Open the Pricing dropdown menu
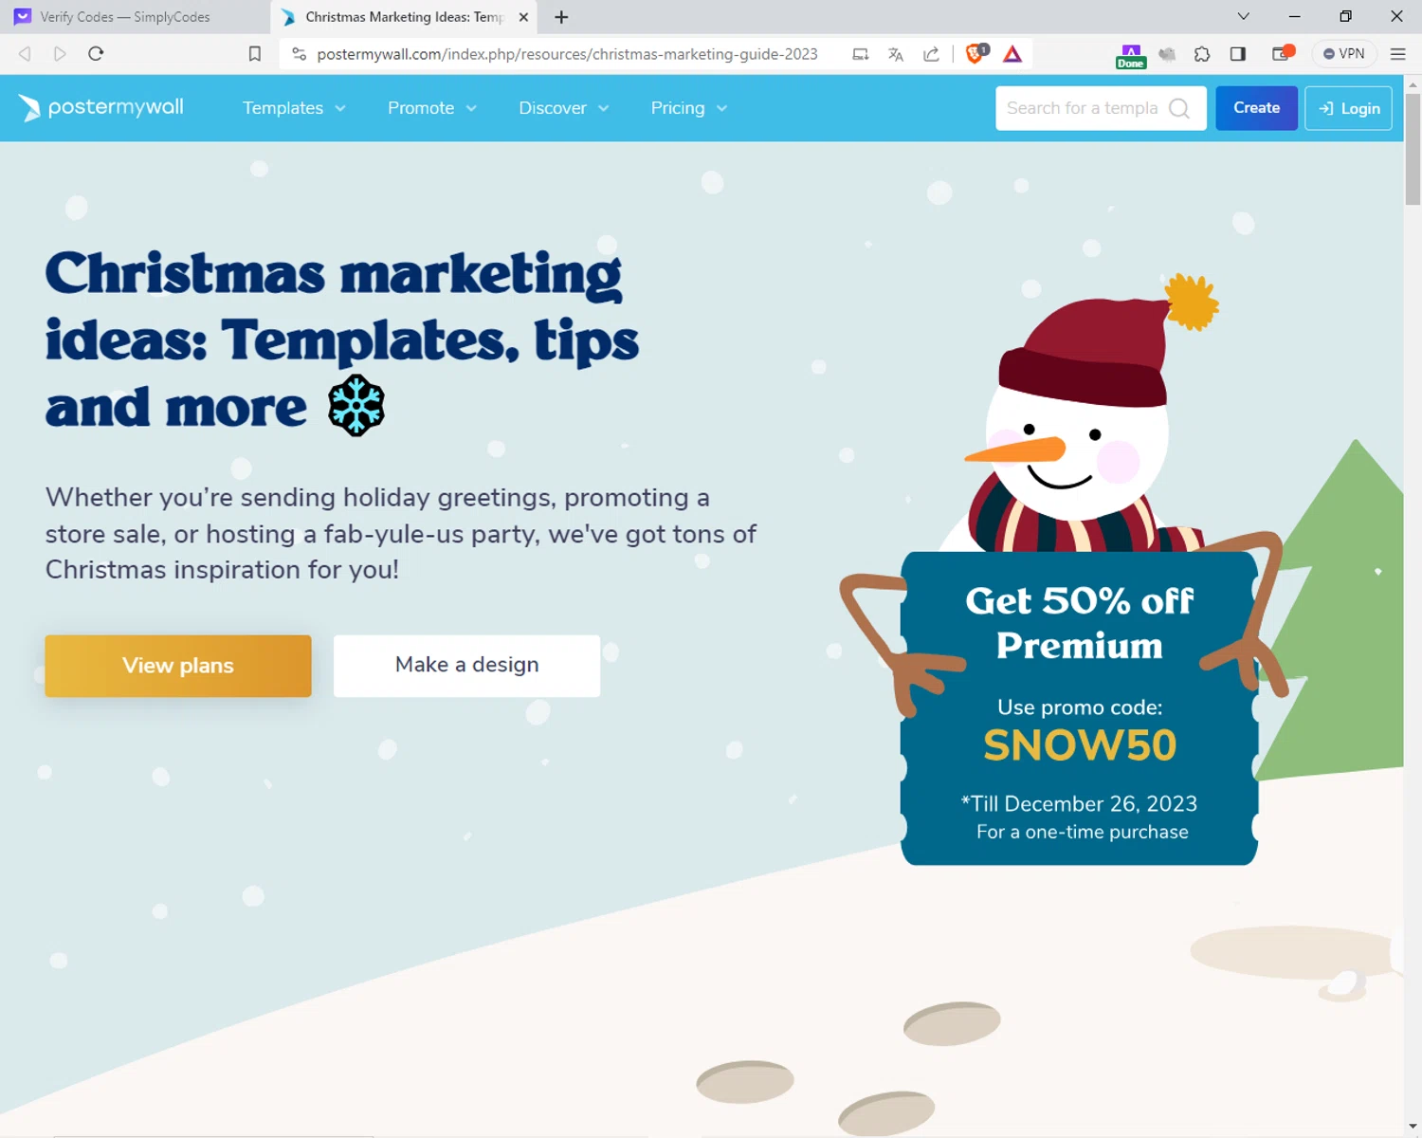The width and height of the screenshot is (1422, 1138). click(x=689, y=108)
